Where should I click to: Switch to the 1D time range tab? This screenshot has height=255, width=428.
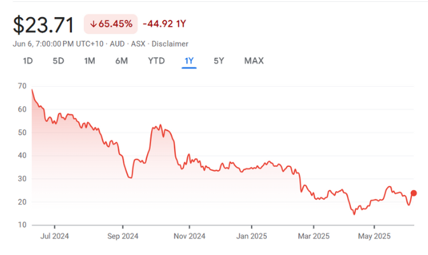click(x=28, y=61)
